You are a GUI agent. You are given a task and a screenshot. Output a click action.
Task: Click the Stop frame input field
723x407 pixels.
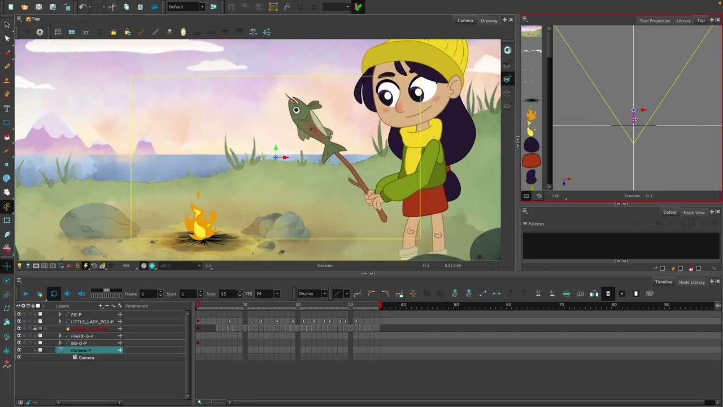pos(227,293)
